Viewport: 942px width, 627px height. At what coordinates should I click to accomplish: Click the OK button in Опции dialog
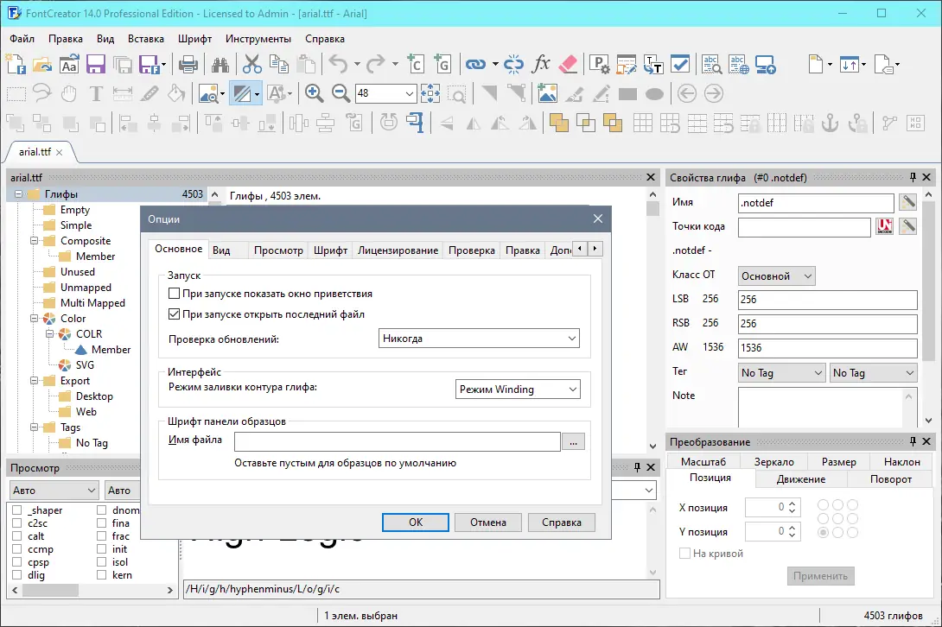(x=416, y=522)
